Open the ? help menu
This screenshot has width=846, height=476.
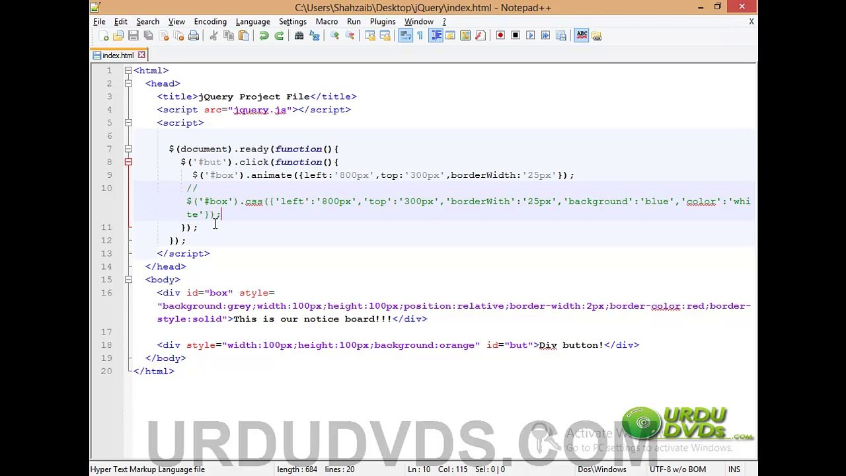pos(444,22)
